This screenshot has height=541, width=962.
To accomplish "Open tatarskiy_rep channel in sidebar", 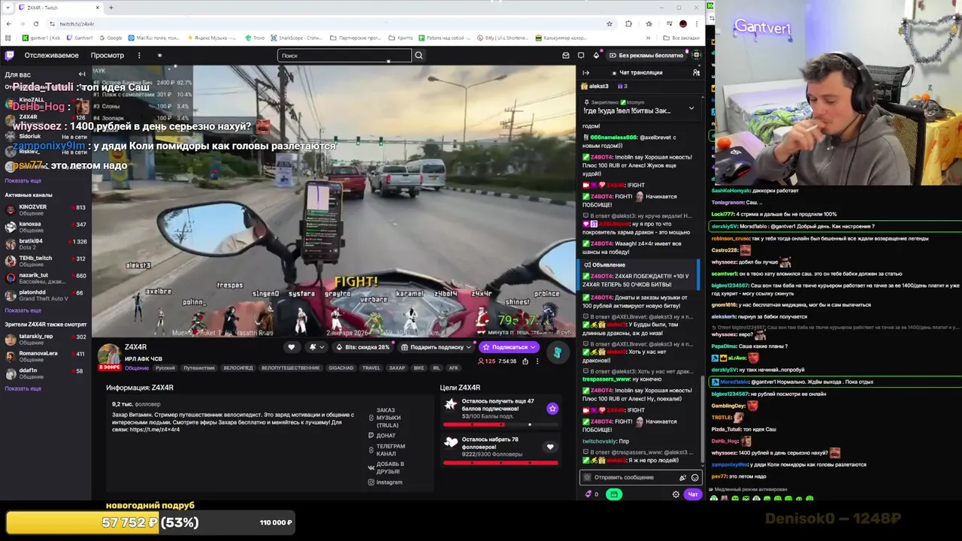I will pyautogui.click(x=45, y=339).
